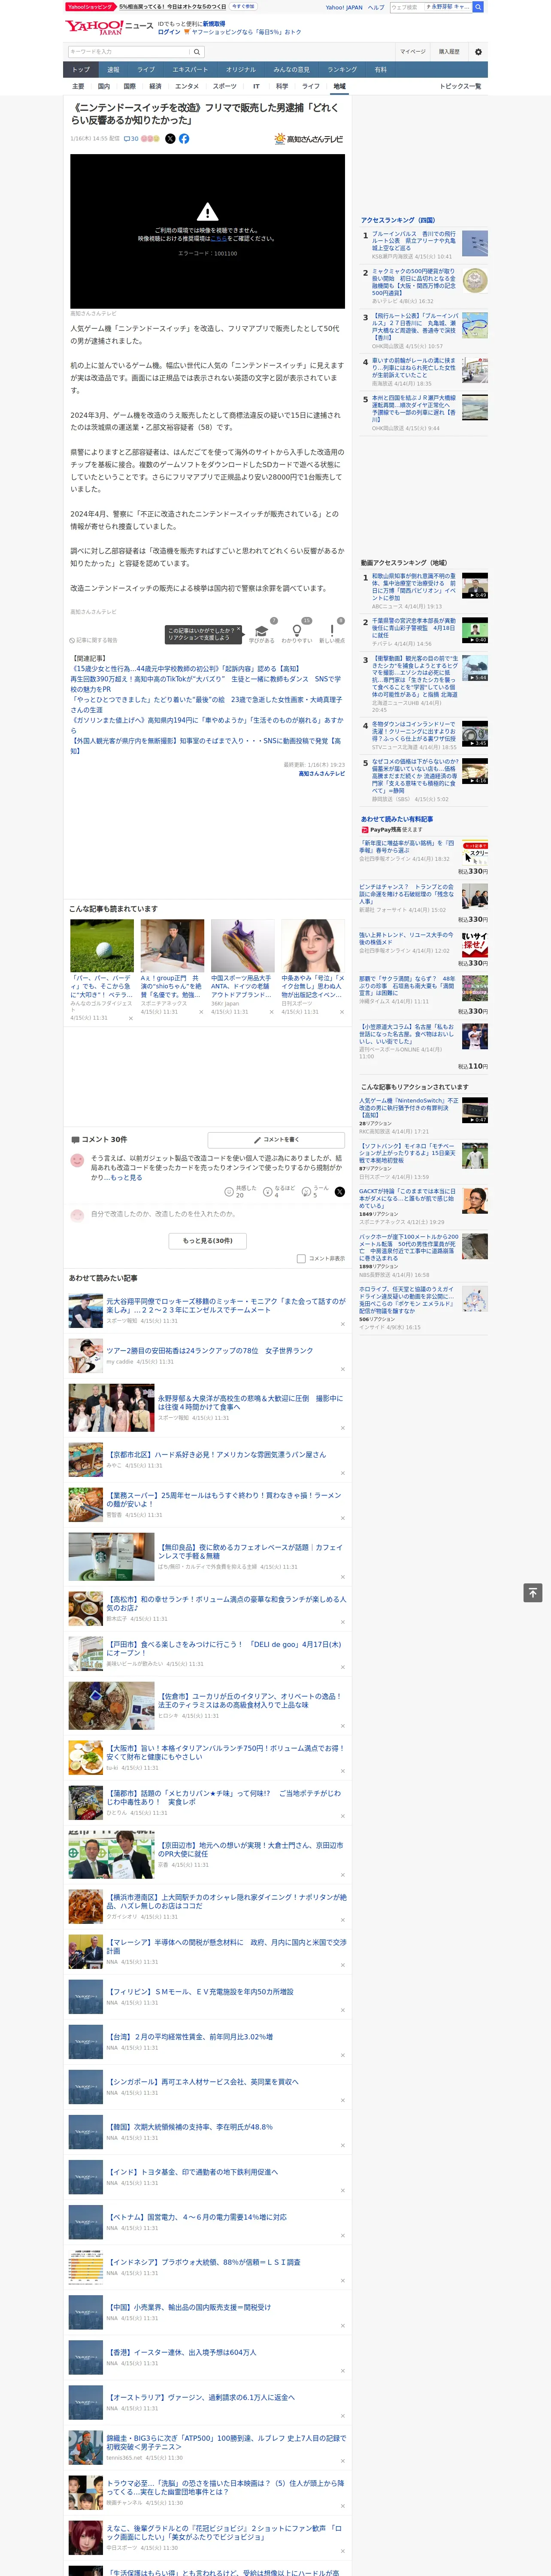
Task: Open the トップ tab
Action: pos(81,70)
